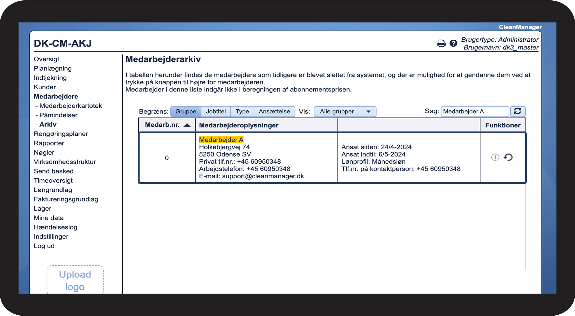Open Medarbejderkartotek submenu item
This screenshot has width=575, height=316.
[x=71, y=106]
